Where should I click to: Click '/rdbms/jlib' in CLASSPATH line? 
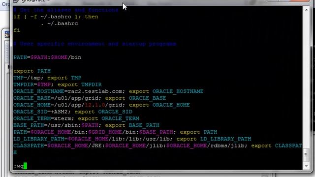click(x=225, y=146)
